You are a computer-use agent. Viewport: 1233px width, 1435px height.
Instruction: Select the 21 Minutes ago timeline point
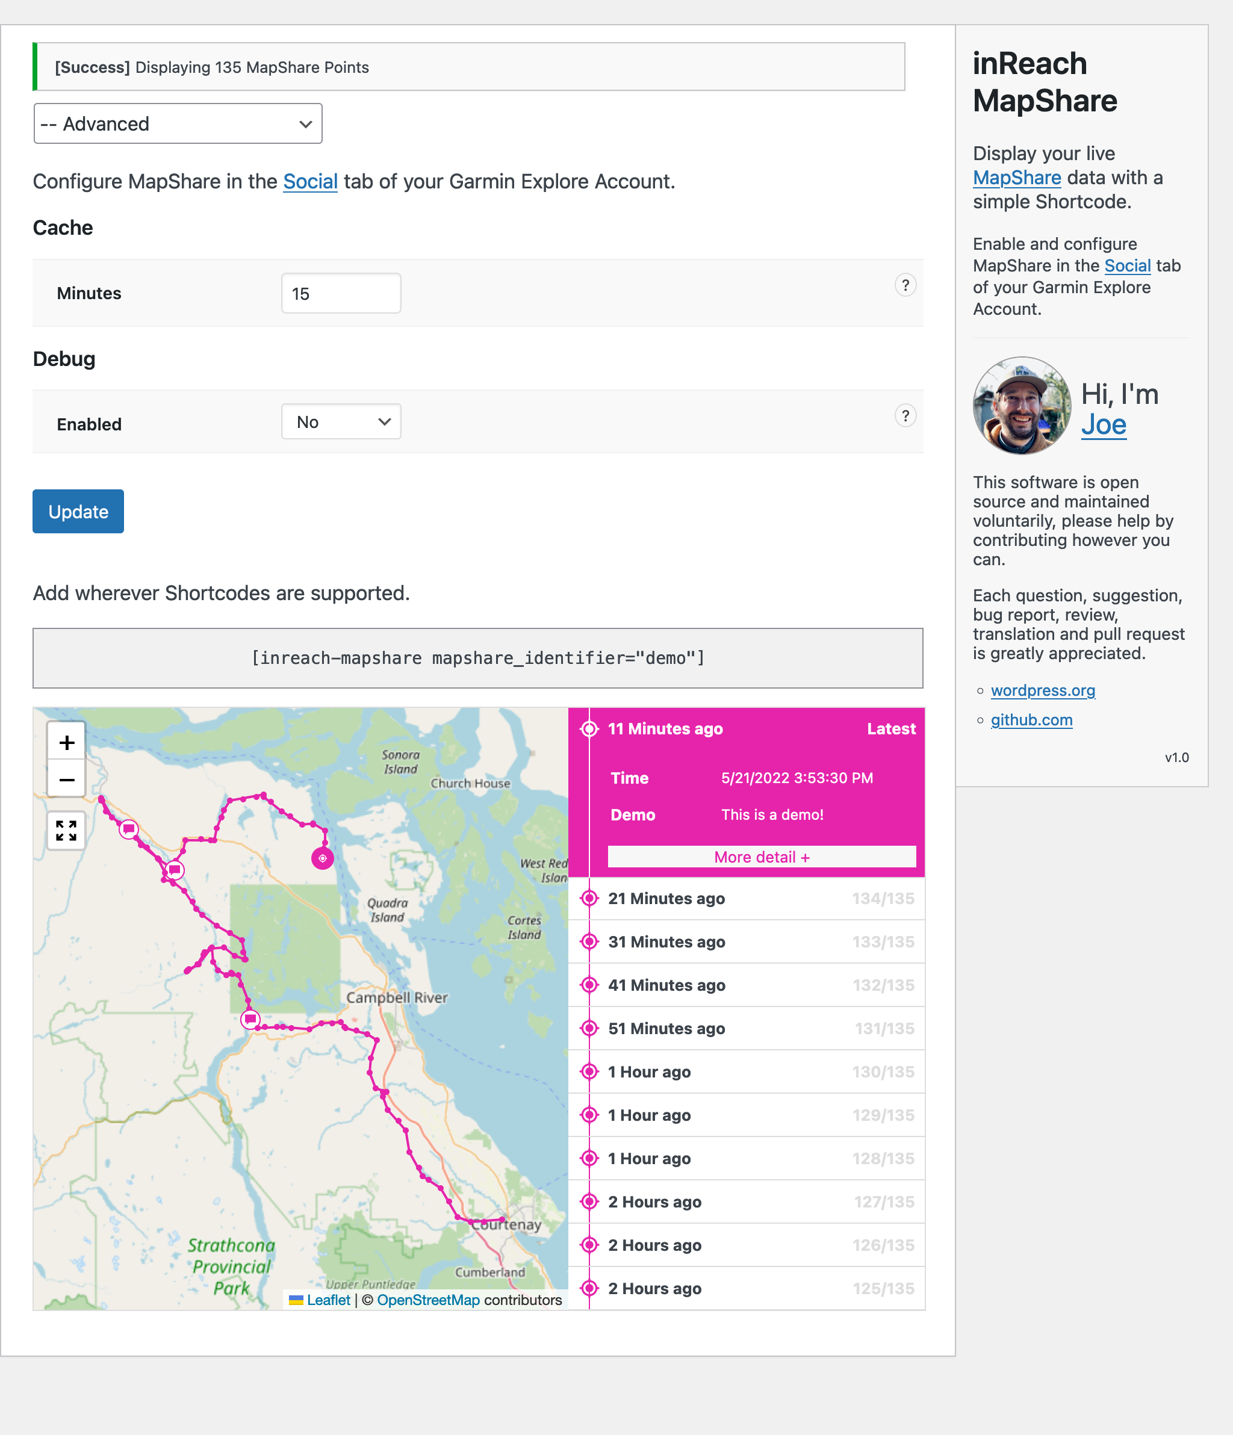point(747,898)
